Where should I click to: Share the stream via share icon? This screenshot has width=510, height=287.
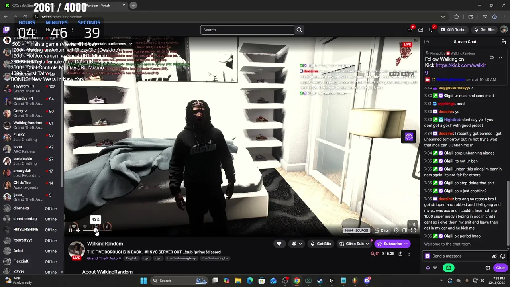[400, 254]
